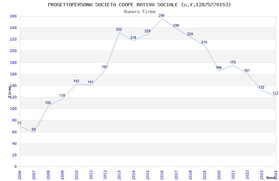The width and height of the screenshot is (279, 181).
Task: Click the data label 175 for 2021
Action: click(x=233, y=62)
